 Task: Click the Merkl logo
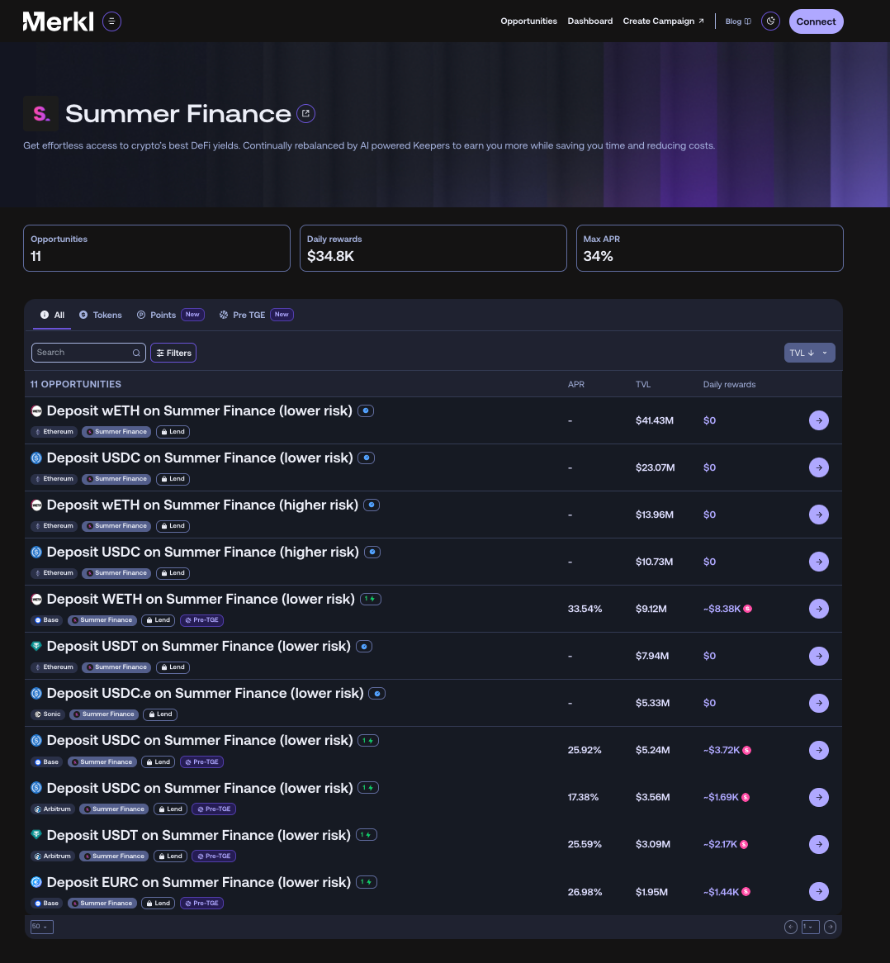point(59,21)
